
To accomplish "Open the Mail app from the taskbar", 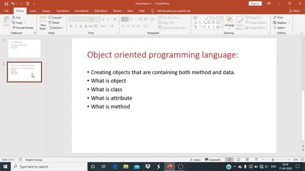I will (x=137, y=167).
